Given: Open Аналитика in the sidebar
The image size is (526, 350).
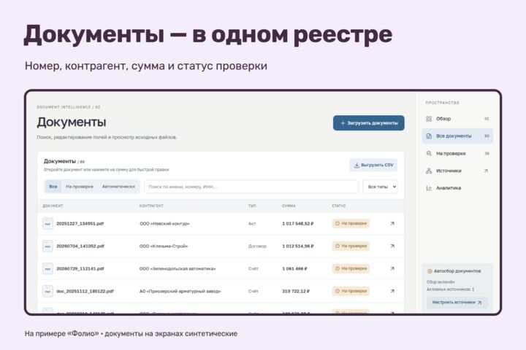Looking at the screenshot, I should coord(457,188).
